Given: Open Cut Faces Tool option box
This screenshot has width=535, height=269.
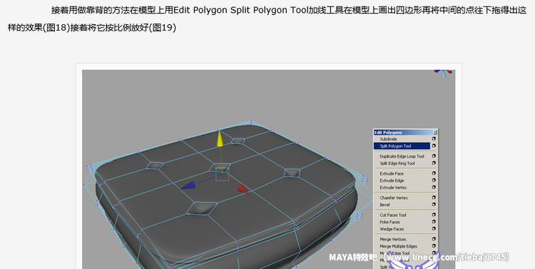Looking at the screenshot, I should pyautogui.click(x=434, y=215).
